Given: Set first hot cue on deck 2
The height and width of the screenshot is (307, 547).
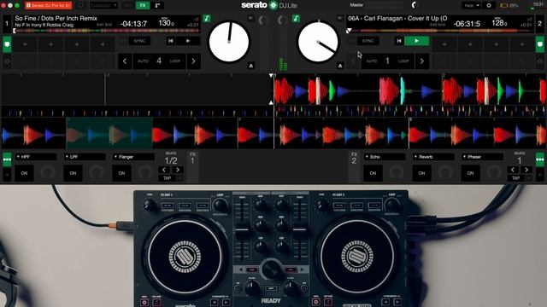Looking at the screenshot, I should 444,44.
